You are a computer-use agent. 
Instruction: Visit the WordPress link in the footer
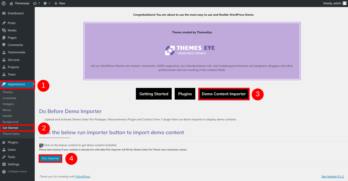83,176
